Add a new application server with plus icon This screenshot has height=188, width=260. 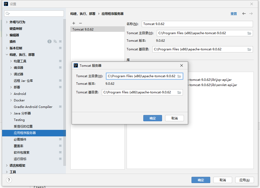click(74, 23)
